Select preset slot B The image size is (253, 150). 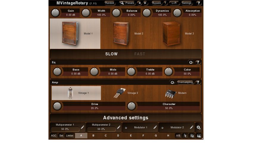point(93,136)
